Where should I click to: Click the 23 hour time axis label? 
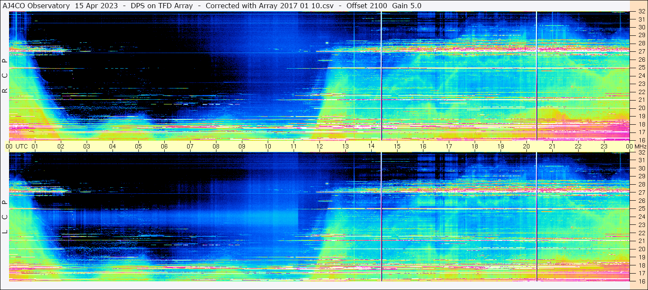pyautogui.click(x=604, y=146)
